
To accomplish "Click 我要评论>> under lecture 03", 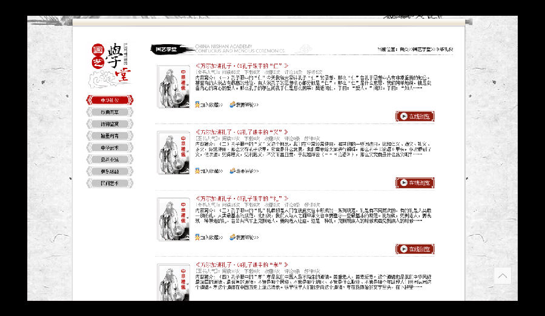I will click(x=248, y=237).
